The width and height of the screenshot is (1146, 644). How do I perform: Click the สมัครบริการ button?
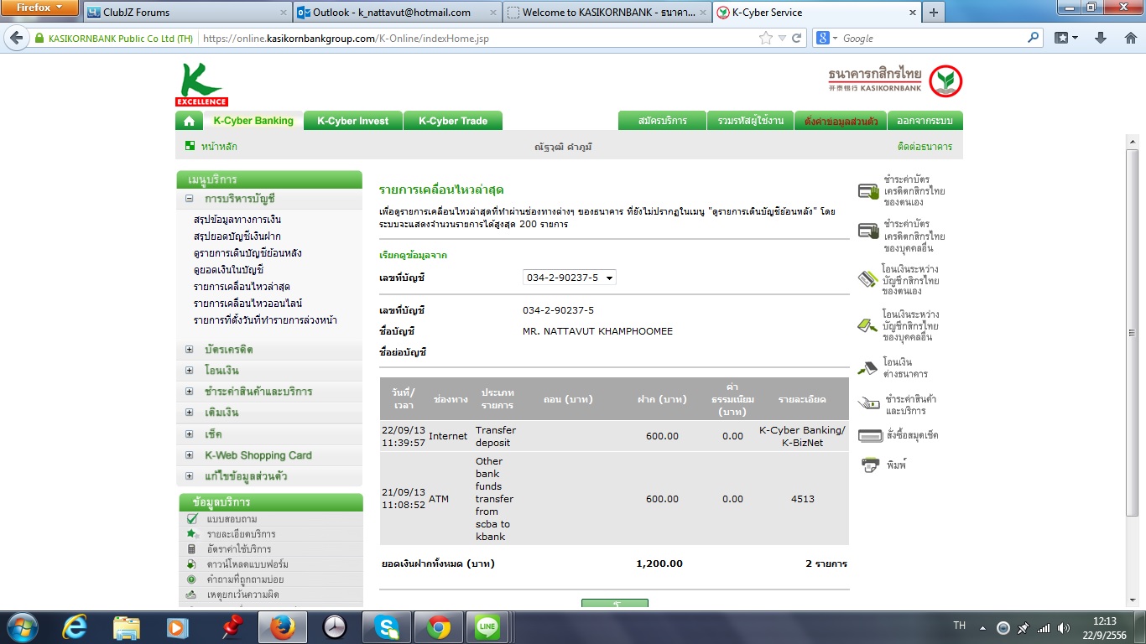point(662,121)
